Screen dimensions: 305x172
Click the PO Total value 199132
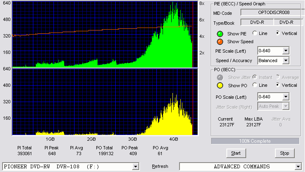106,153
